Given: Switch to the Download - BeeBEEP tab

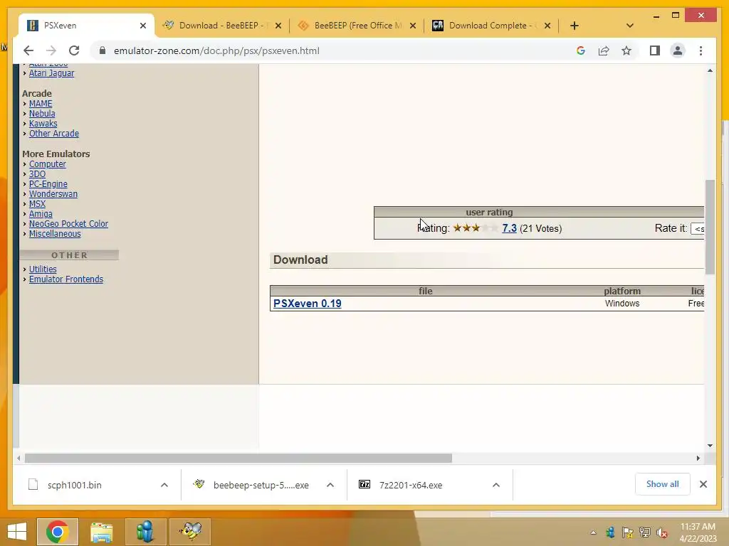Looking at the screenshot, I should pyautogui.click(x=221, y=26).
